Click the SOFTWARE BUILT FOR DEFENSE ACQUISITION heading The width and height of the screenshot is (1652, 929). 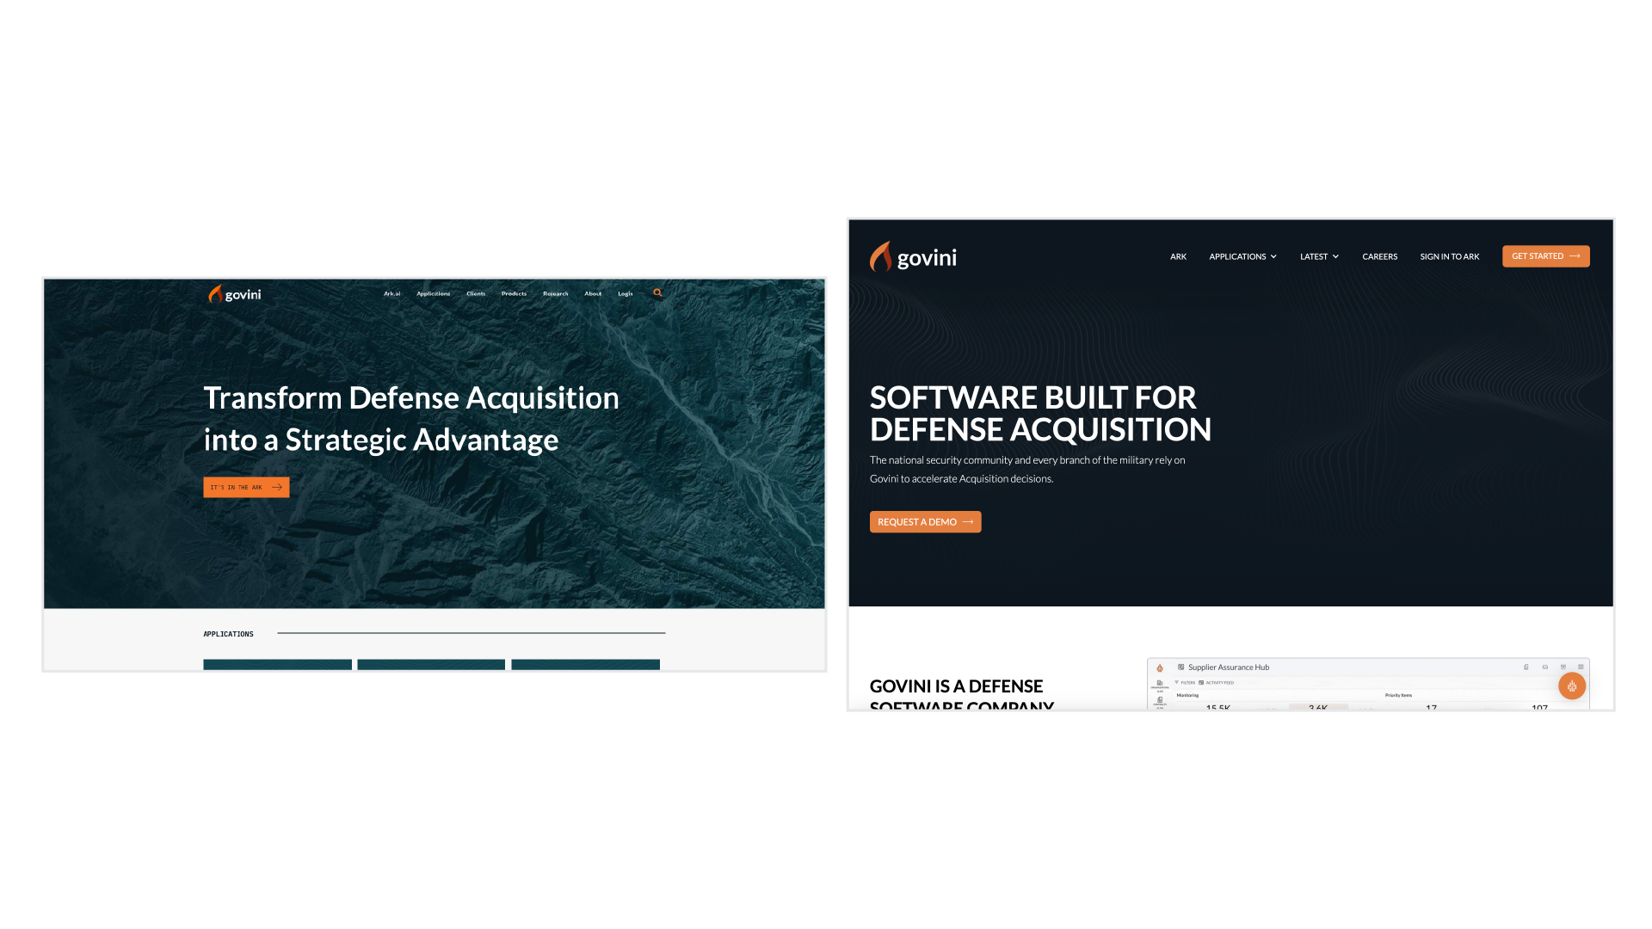coord(1040,413)
